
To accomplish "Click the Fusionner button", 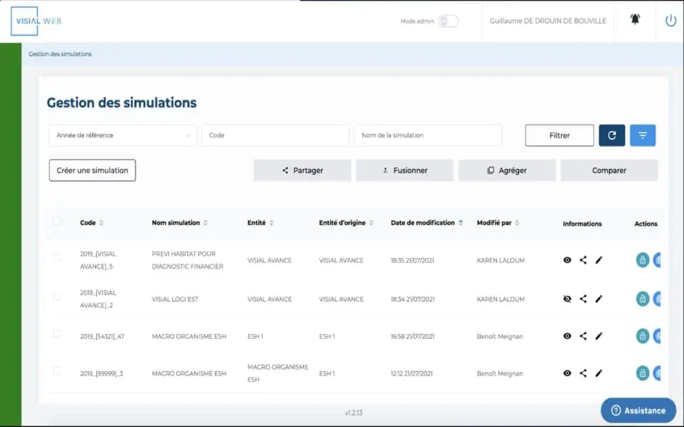I will tap(404, 170).
